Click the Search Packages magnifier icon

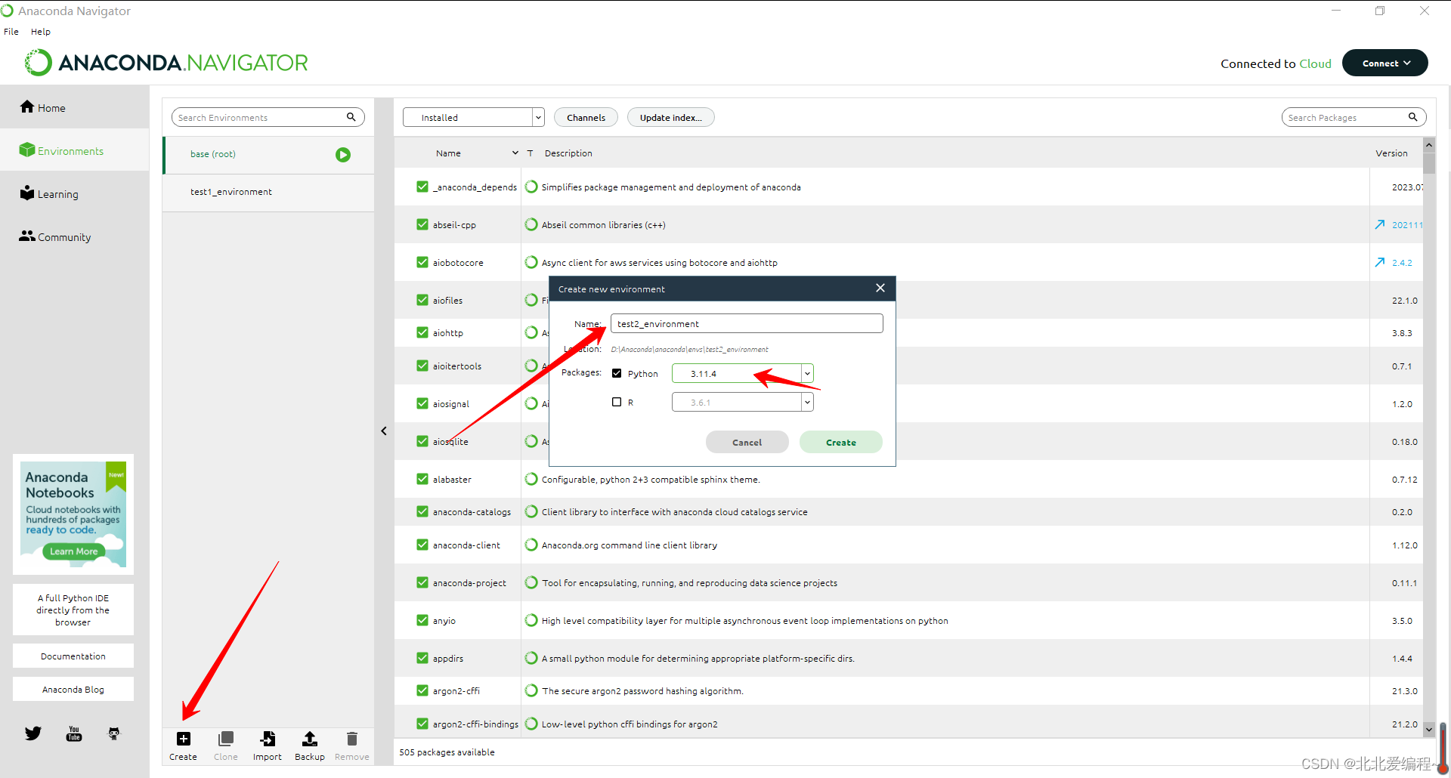1413,117
